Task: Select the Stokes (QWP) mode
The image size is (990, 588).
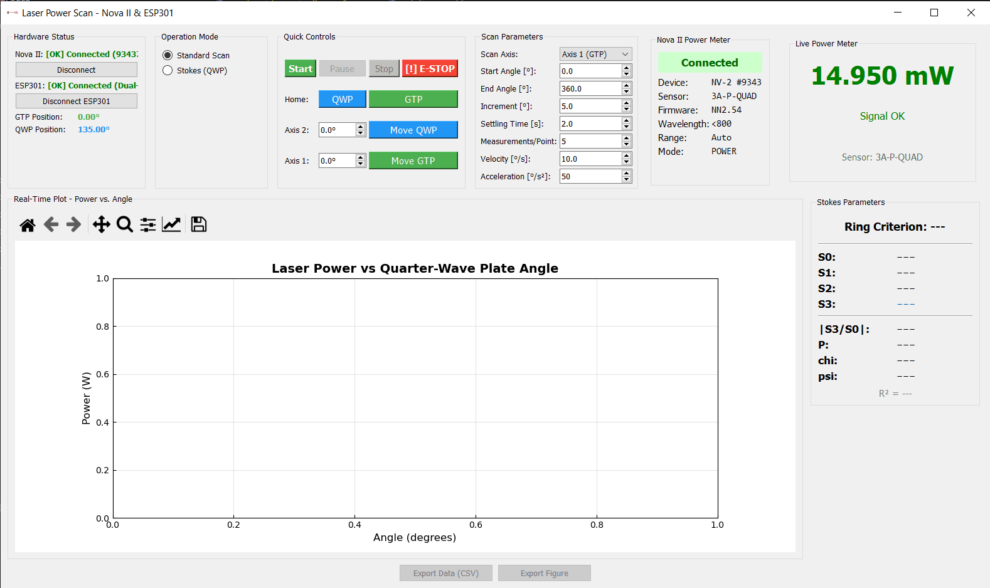Action: pyautogui.click(x=168, y=70)
